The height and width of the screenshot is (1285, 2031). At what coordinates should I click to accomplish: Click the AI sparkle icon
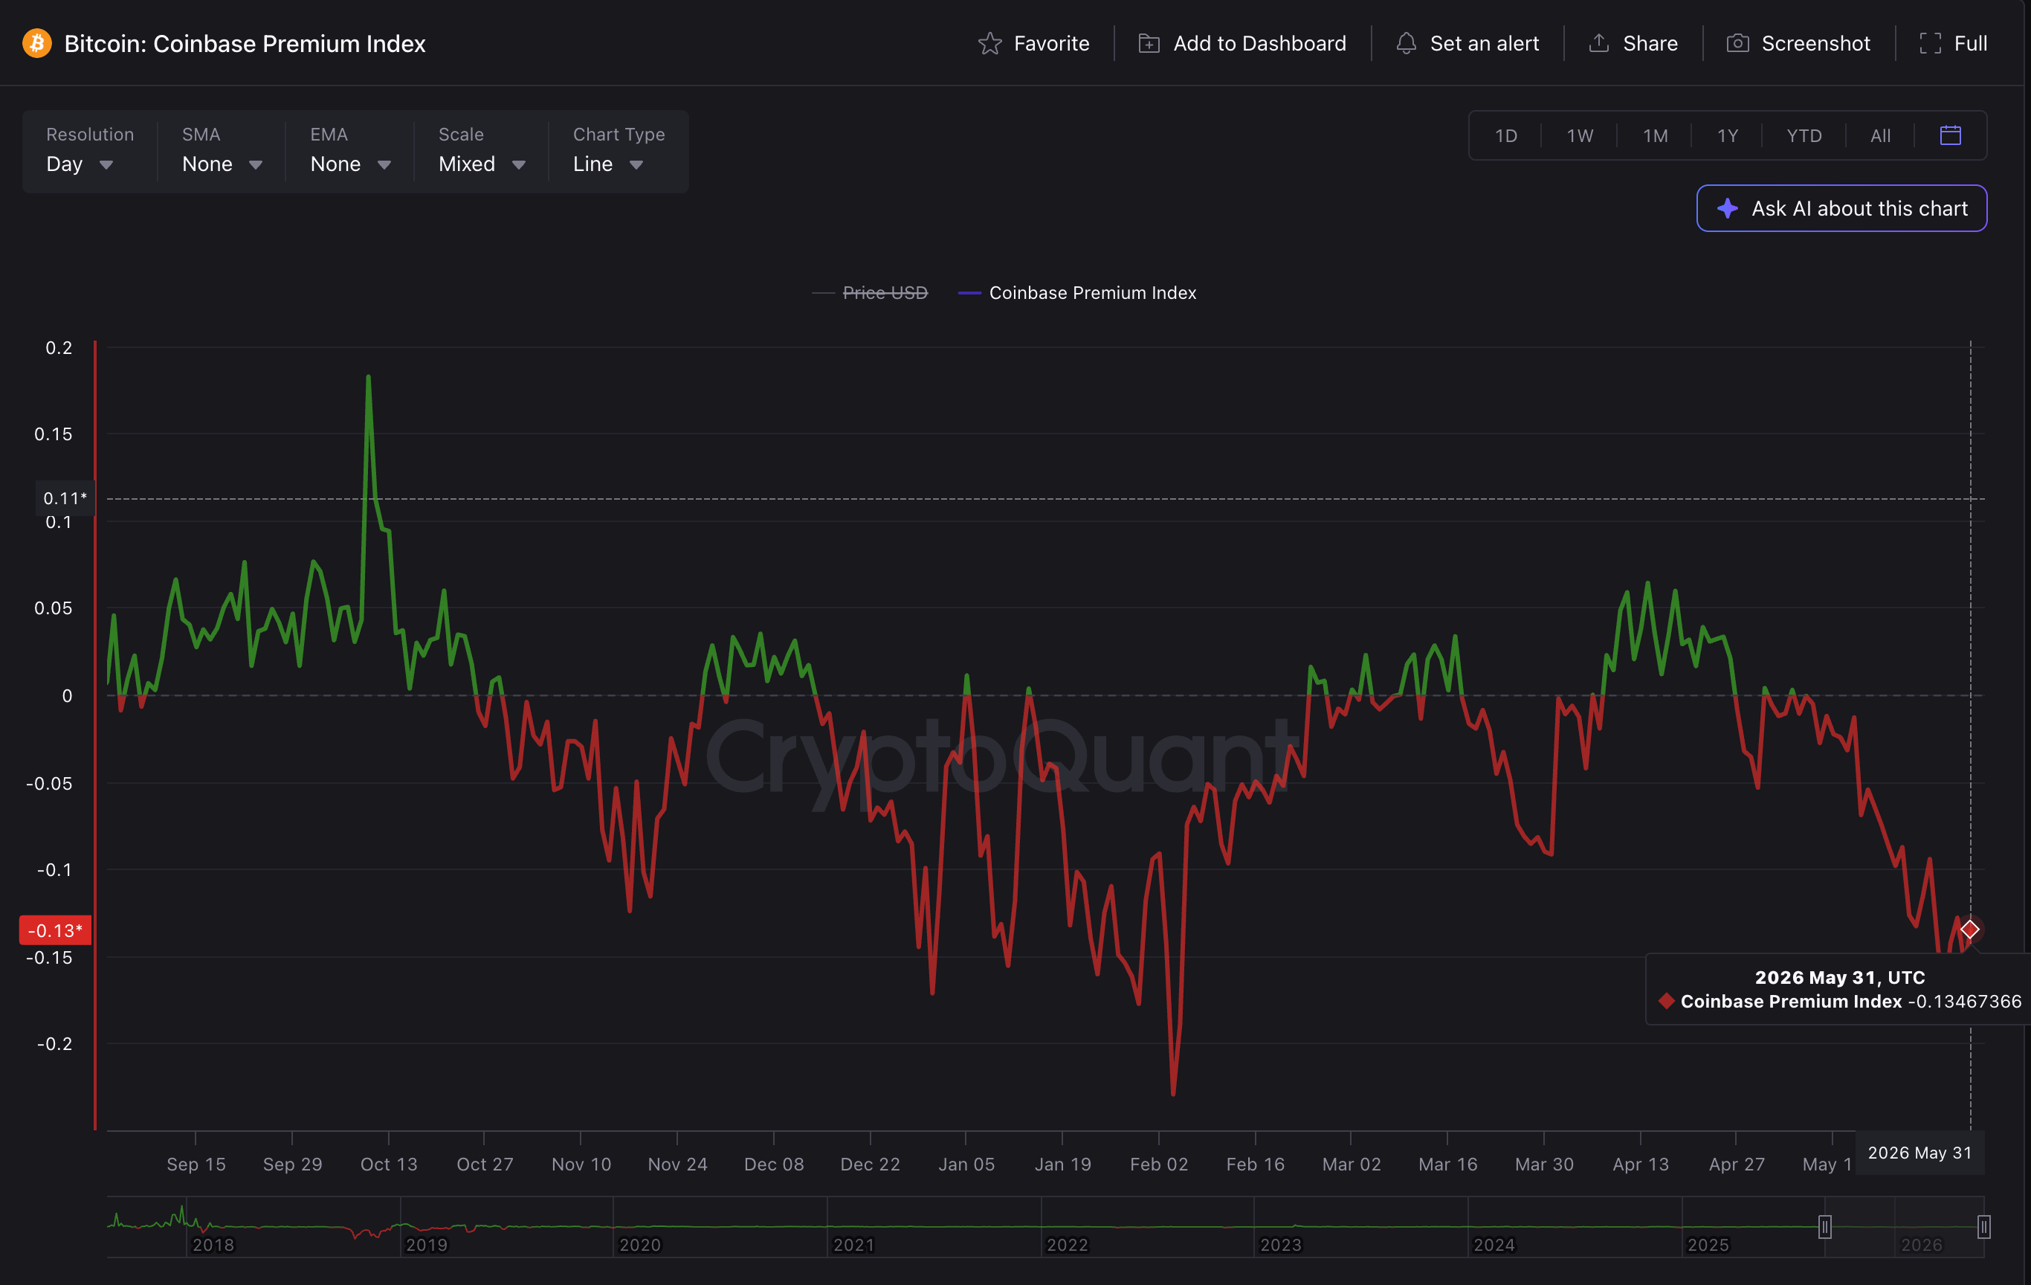1728,208
